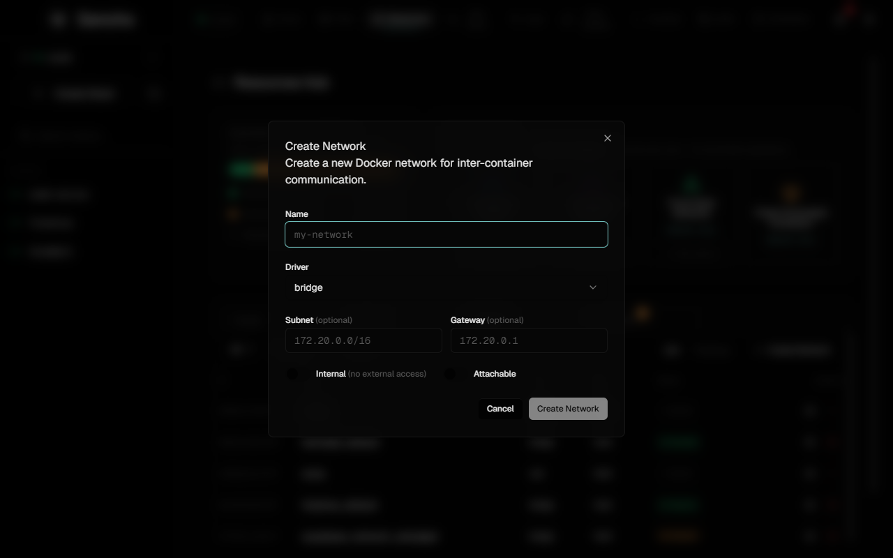The width and height of the screenshot is (893, 558).
Task: Click the Create Network button
Action: 568,409
